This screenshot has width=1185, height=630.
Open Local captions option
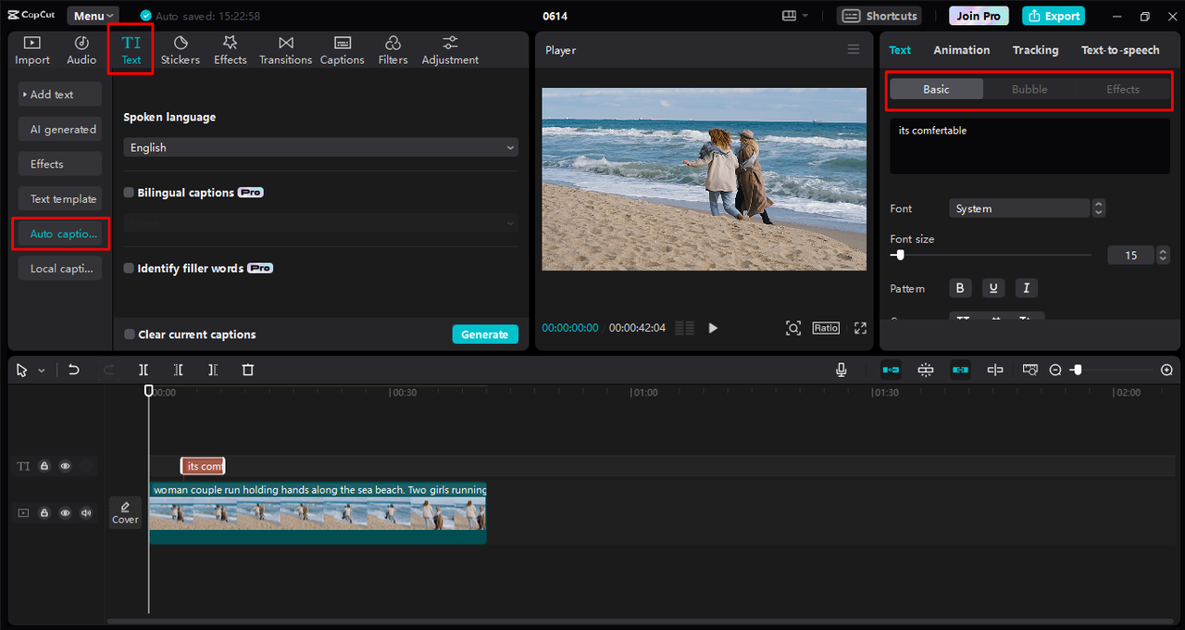point(60,269)
